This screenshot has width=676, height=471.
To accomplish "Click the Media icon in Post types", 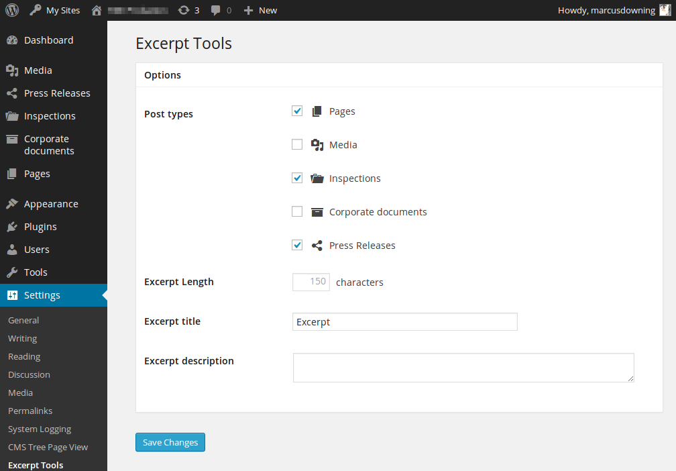I will (317, 145).
